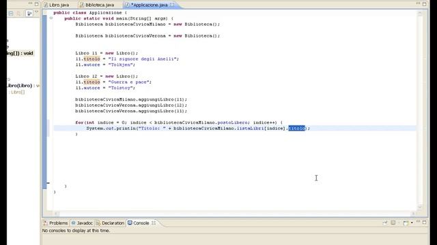437x245 pixels.
Task: Click the string "Il signore degli Anelli"
Action: pyautogui.click(x=142, y=59)
